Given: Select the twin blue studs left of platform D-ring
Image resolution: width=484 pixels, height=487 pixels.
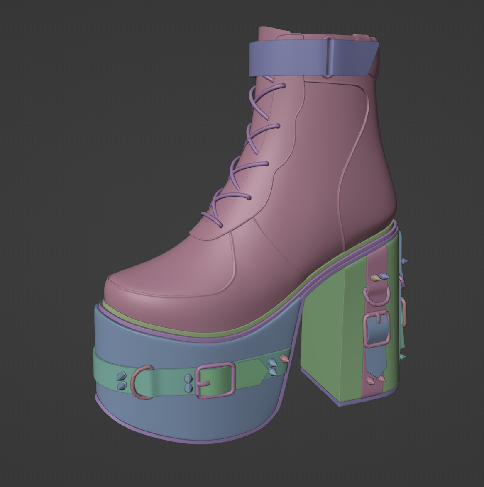Looking at the screenshot, I should point(121,381).
